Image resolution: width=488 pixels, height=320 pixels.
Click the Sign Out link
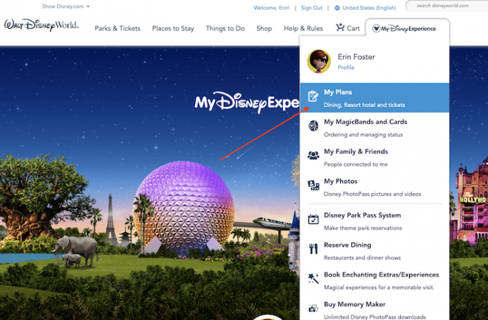tap(312, 8)
